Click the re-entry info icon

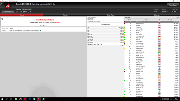coord(40,31)
